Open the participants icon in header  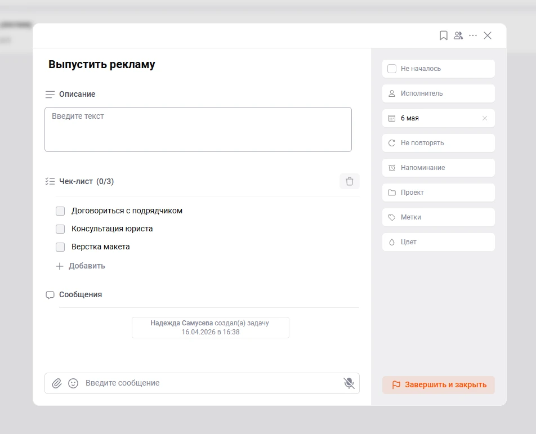458,35
